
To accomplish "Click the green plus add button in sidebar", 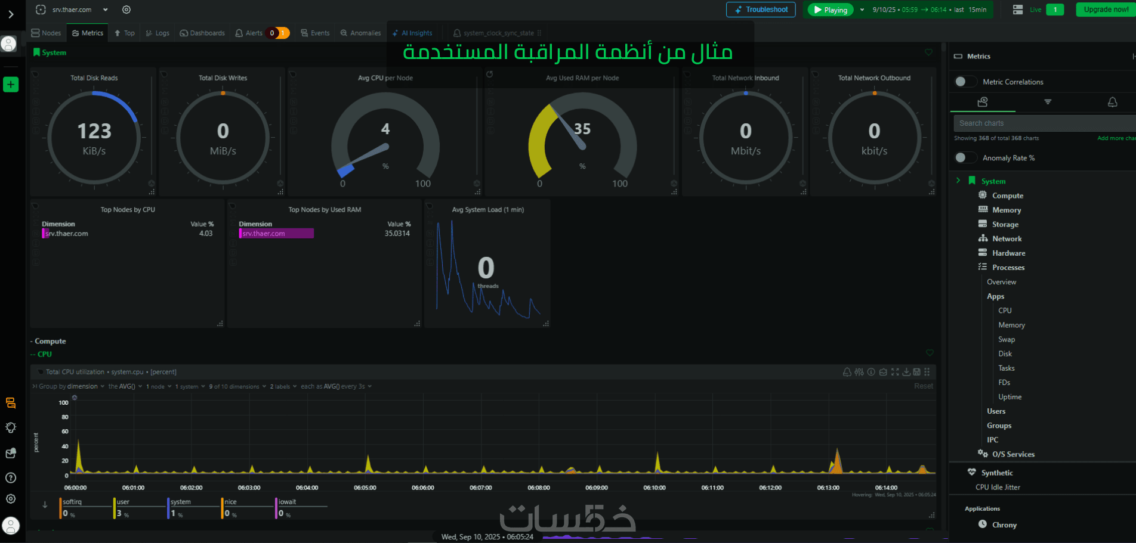I will point(11,85).
